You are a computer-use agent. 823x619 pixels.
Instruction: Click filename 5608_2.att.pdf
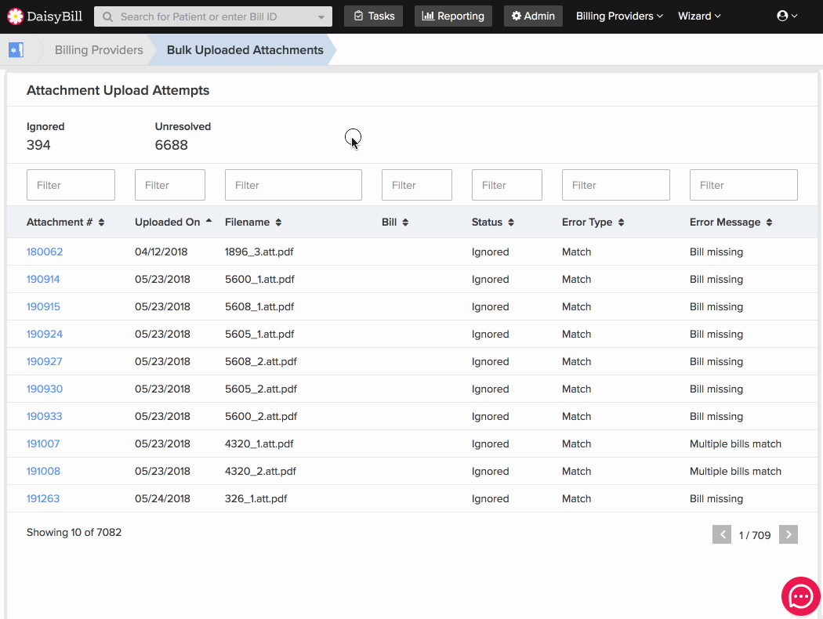(261, 361)
